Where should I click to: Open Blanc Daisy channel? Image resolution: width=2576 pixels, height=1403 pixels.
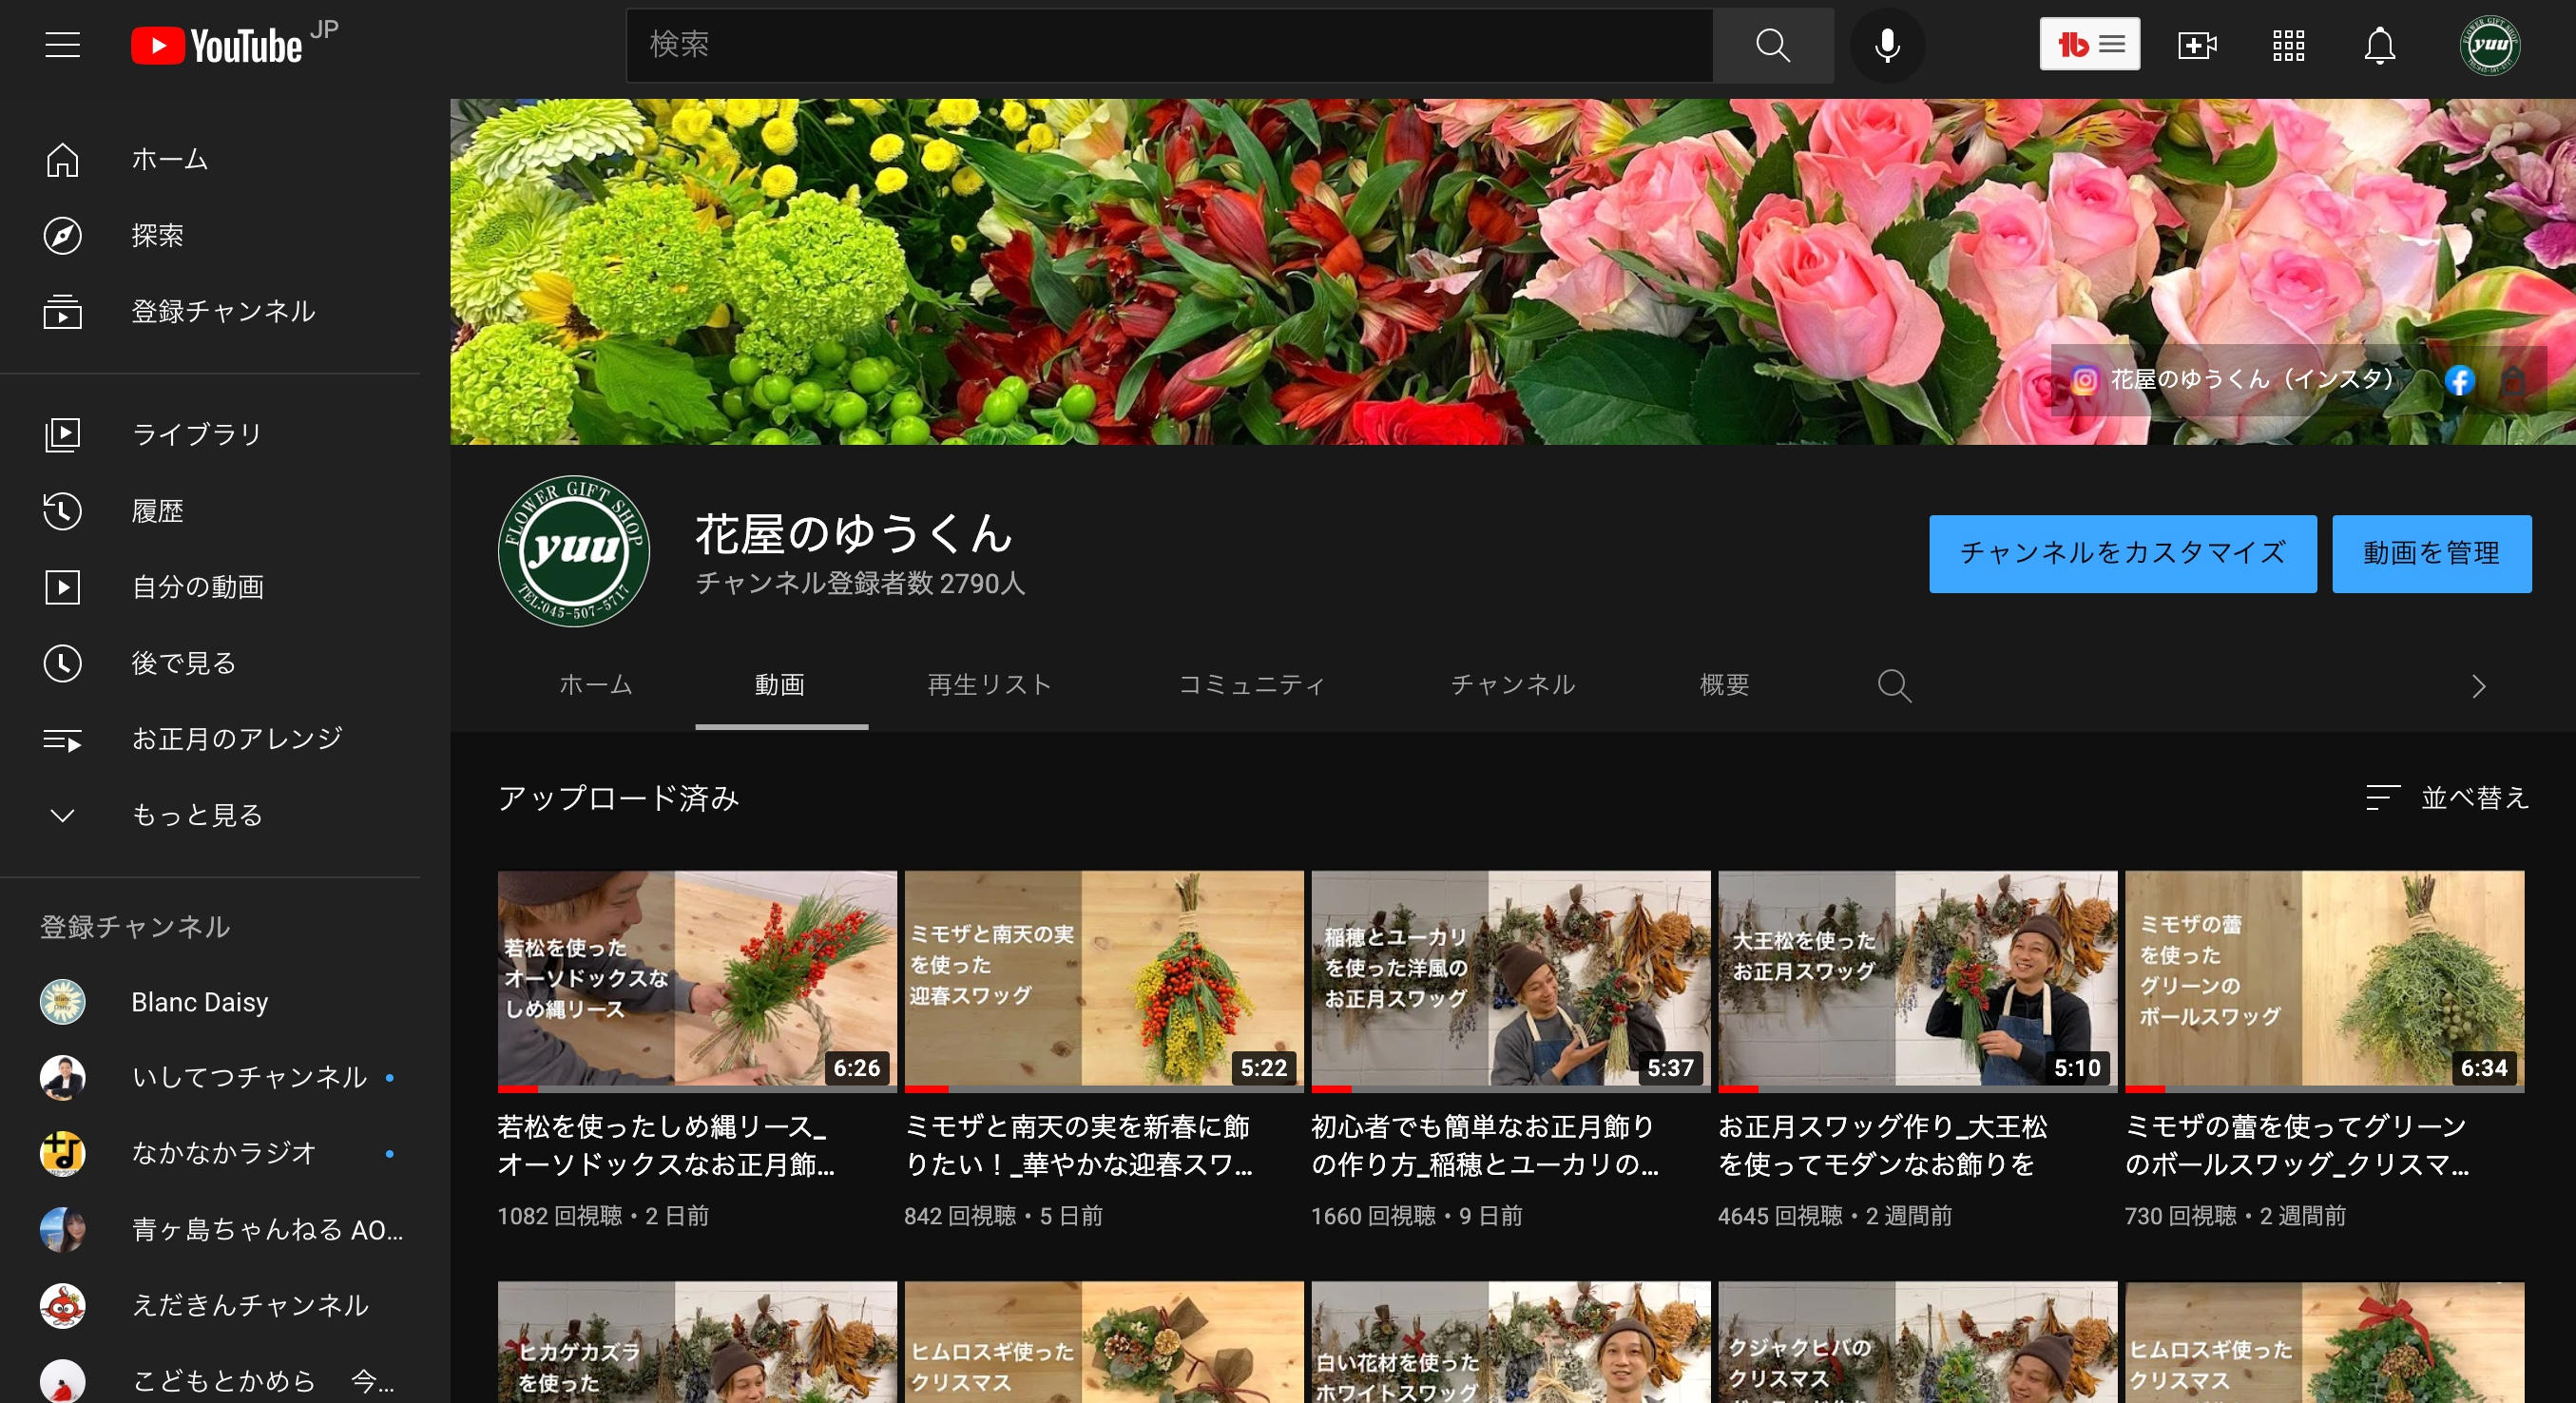click(x=210, y=1002)
